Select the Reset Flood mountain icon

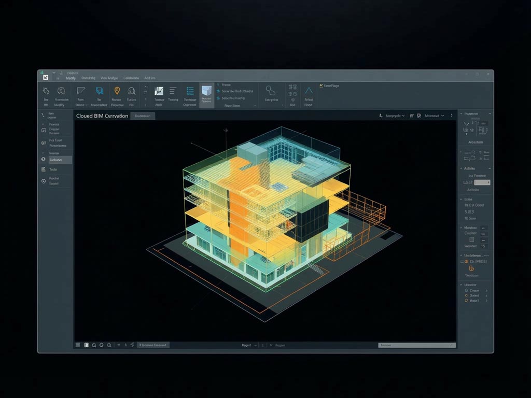pos(308,91)
